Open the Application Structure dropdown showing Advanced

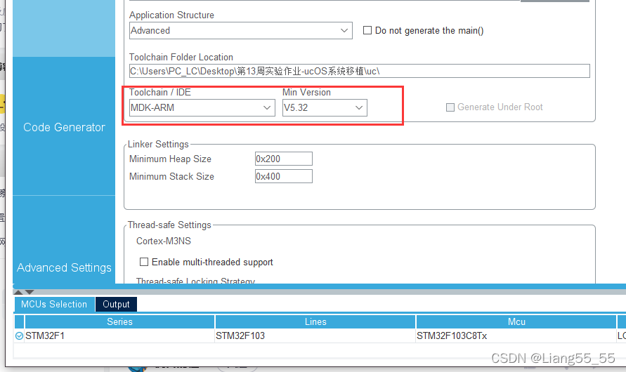coord(241,31)
